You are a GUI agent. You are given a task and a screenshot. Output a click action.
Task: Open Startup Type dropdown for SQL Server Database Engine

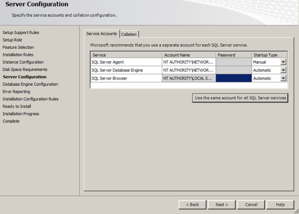(x=283, y=70)
